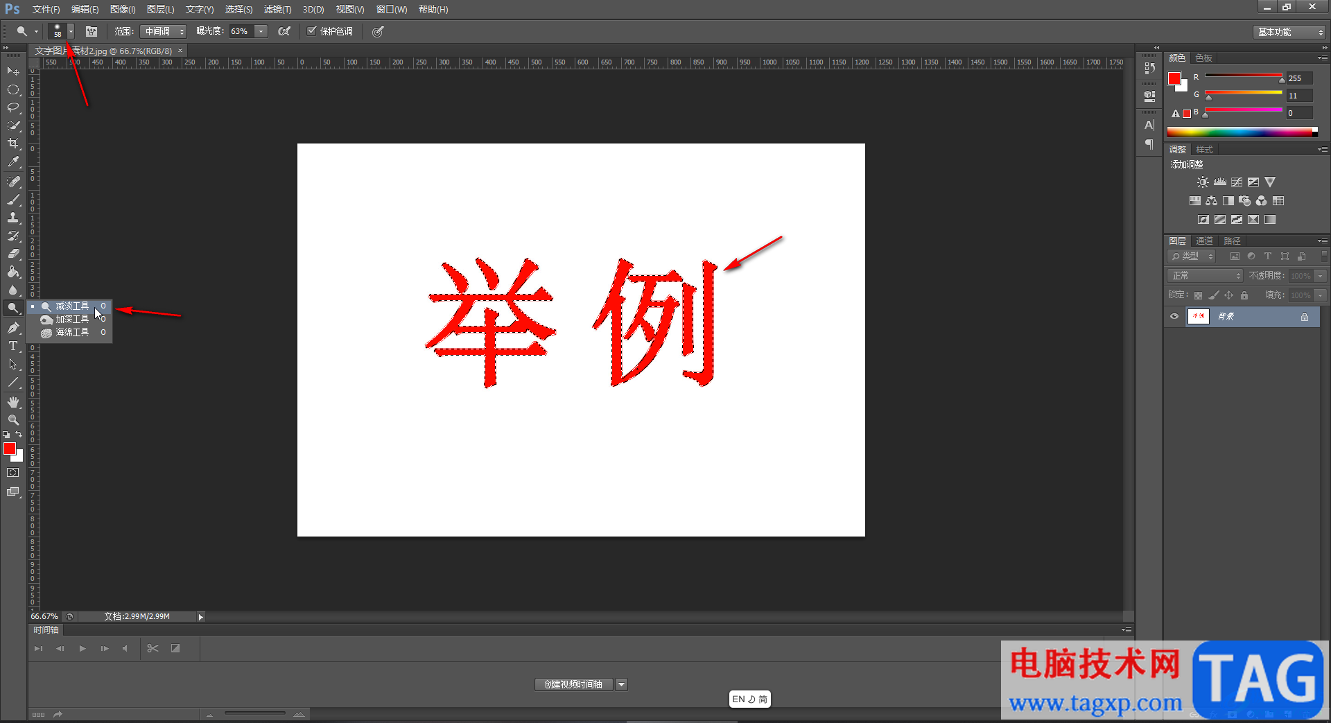
Task: Click 创建视频时间轴 button
Action: coord(573,685)
